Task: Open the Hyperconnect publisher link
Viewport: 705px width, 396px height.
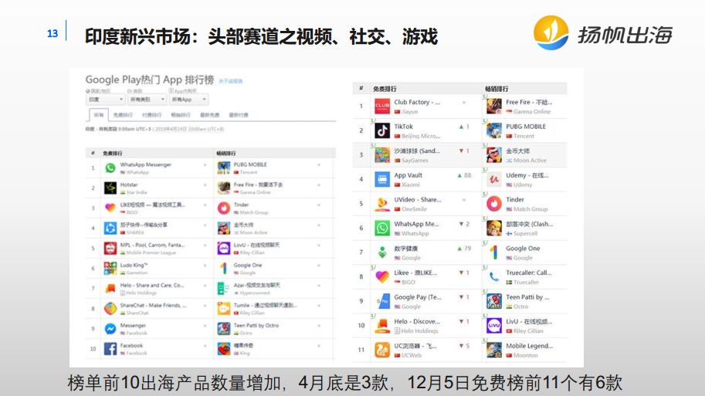Action: point(255,293)
